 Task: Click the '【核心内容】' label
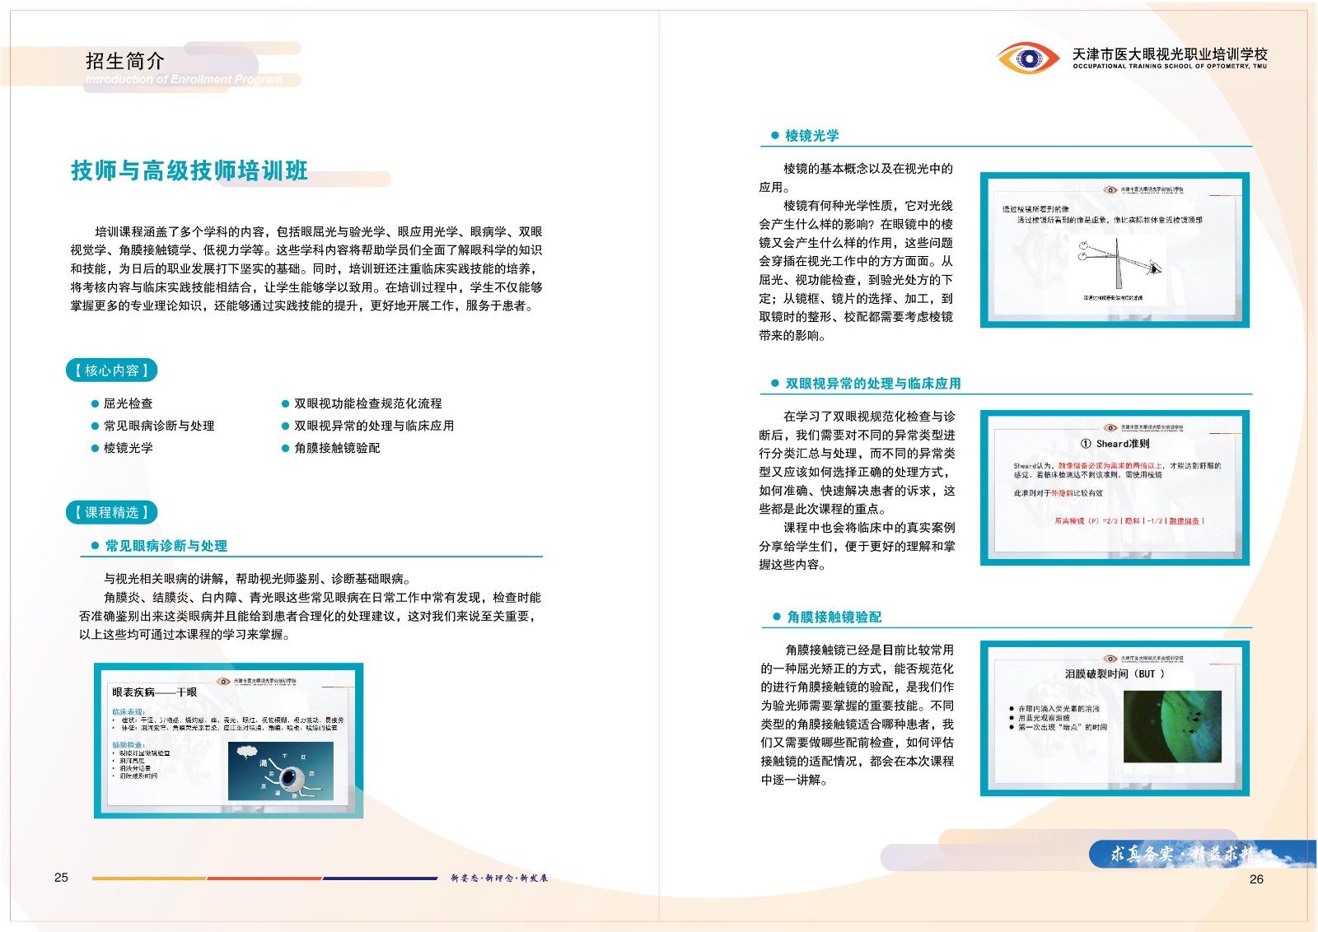pyautogui.click(x=111, y=370)
